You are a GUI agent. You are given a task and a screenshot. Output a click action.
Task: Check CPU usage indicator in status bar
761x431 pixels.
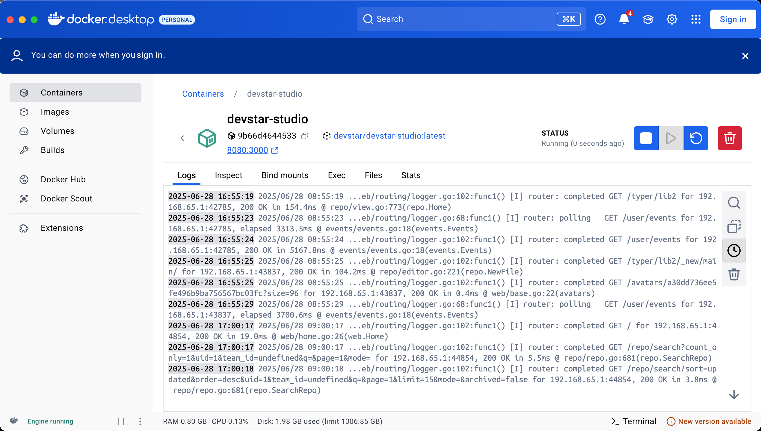(x=229, y=421)
